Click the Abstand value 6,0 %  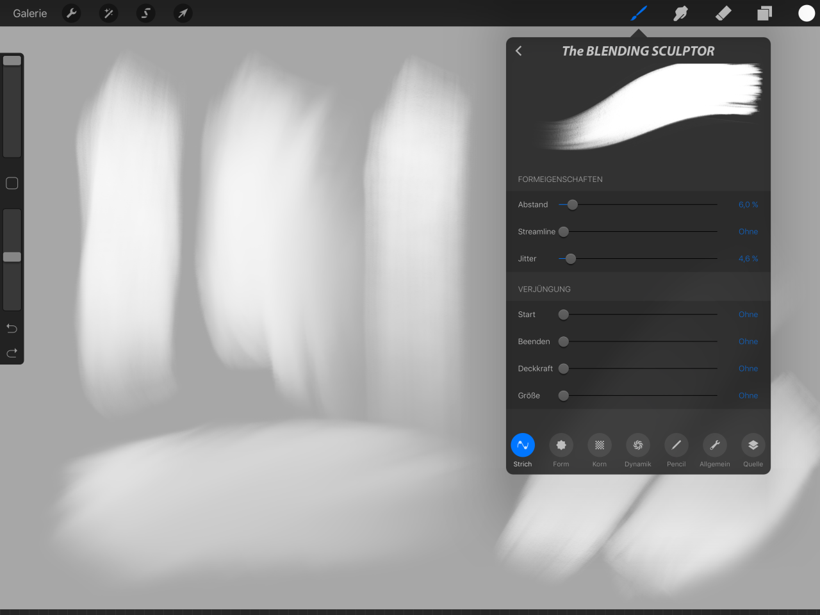click(748, 205)
